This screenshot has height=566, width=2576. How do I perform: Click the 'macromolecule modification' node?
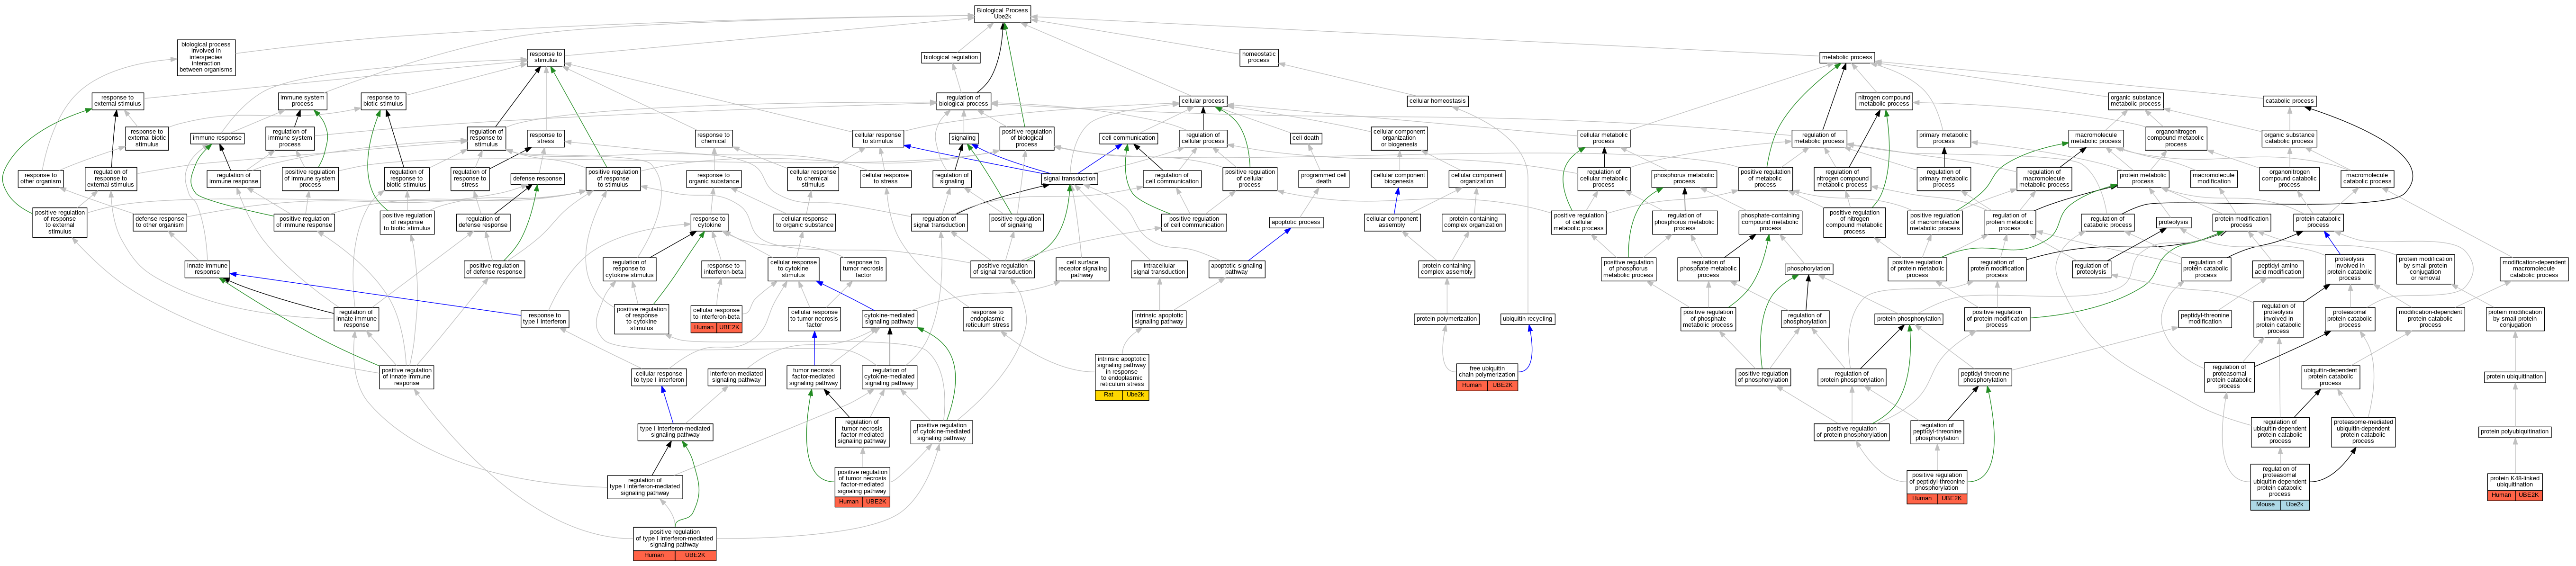click(2214, 178)
